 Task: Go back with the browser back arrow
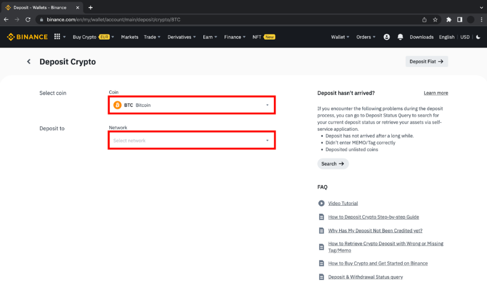(6, 20)
